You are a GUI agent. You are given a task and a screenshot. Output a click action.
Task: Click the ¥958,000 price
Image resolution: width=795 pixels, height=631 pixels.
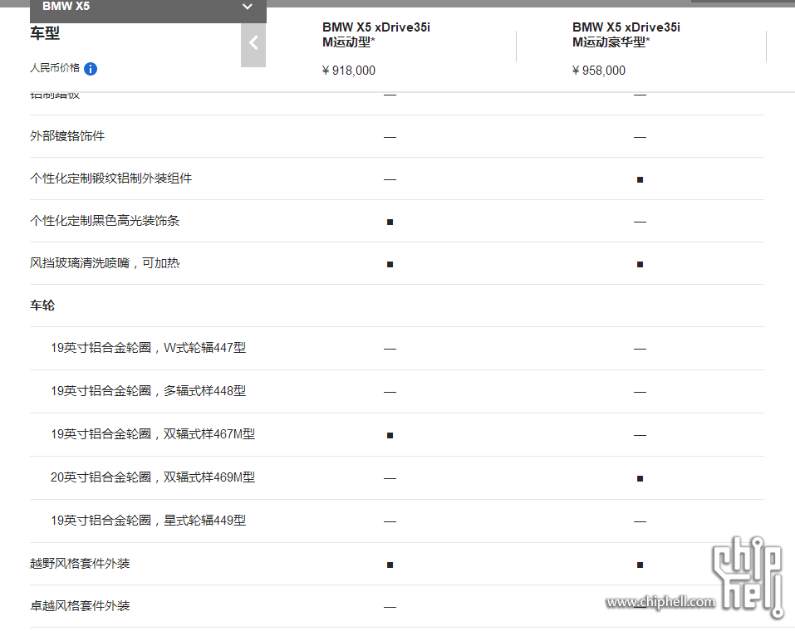point(599,71)
